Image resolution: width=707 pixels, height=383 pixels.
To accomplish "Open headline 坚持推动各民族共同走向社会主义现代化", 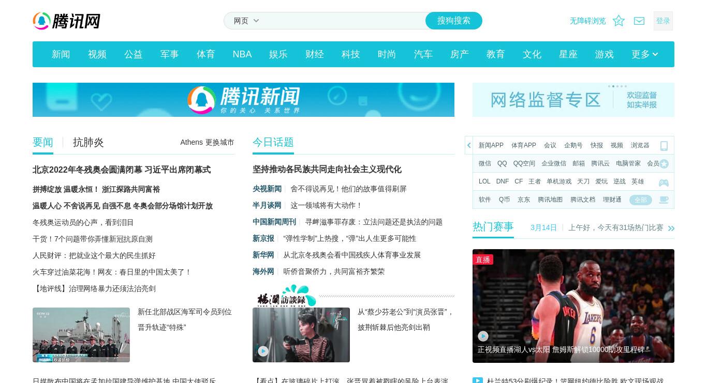I will pos(327,170).
